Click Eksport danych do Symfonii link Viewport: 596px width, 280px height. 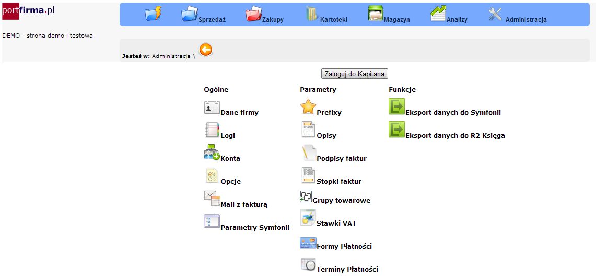(x=453, y=113)
